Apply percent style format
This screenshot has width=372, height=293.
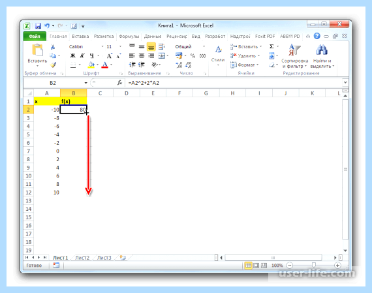pyautogui.click(x=193, y=55)
